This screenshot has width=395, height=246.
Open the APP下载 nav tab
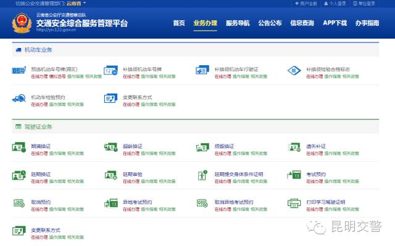pyautogui.click(x=335, y=23)
